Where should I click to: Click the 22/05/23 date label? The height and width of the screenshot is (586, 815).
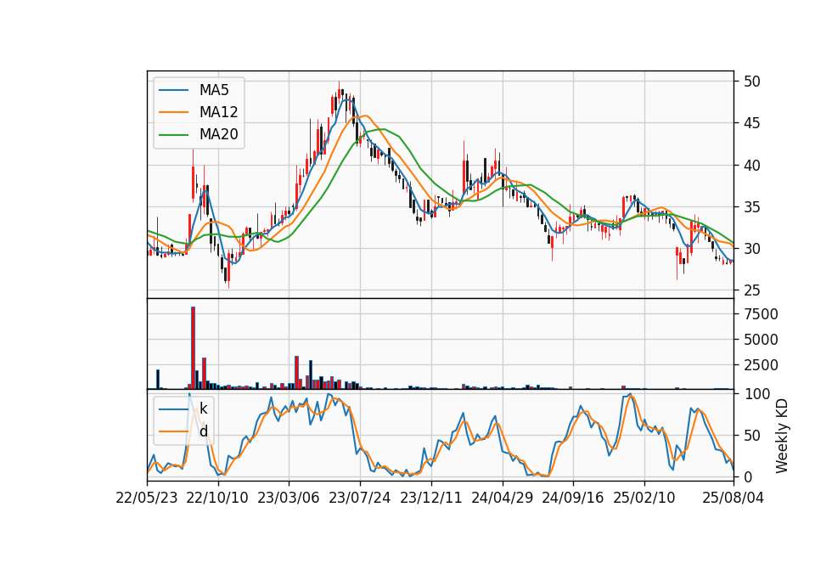[147, 498]
